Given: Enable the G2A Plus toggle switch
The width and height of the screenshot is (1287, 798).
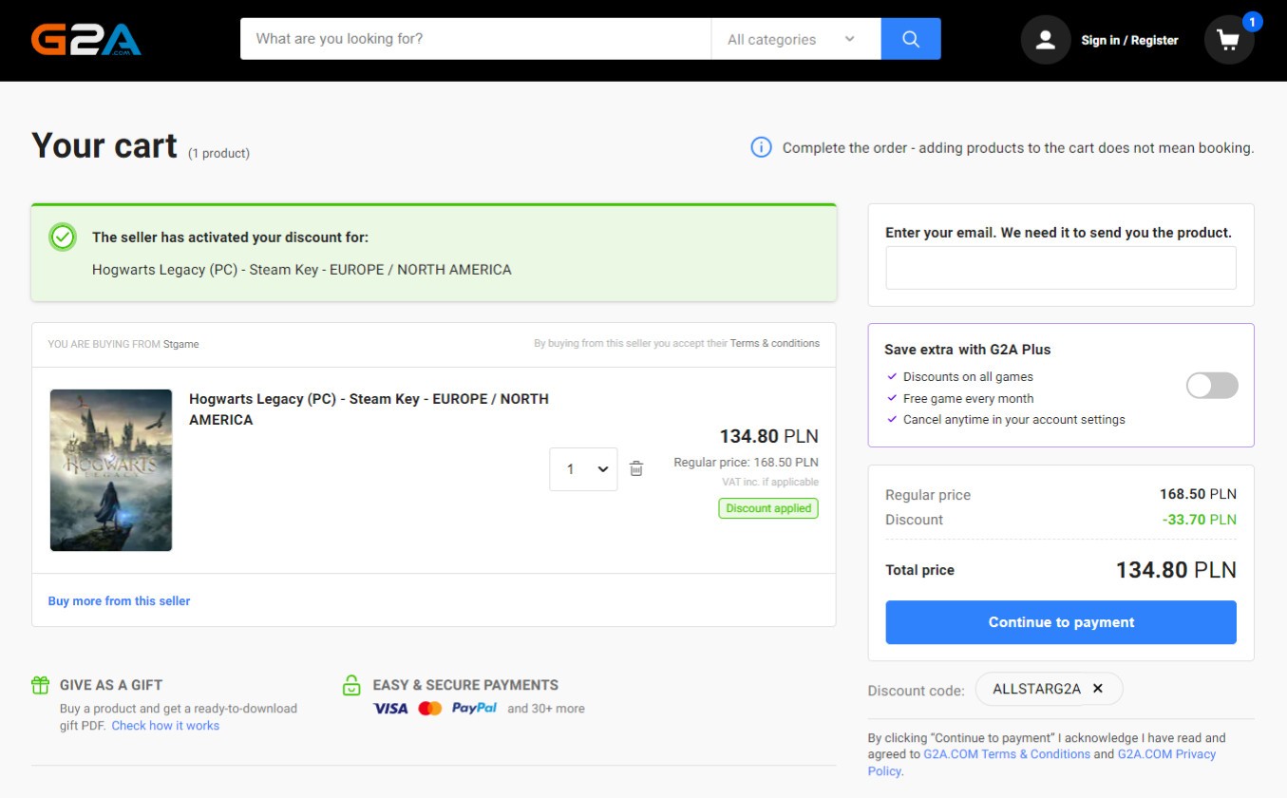Looking at the screenshot, I should pyautogui.click(x=1212, y=385).
